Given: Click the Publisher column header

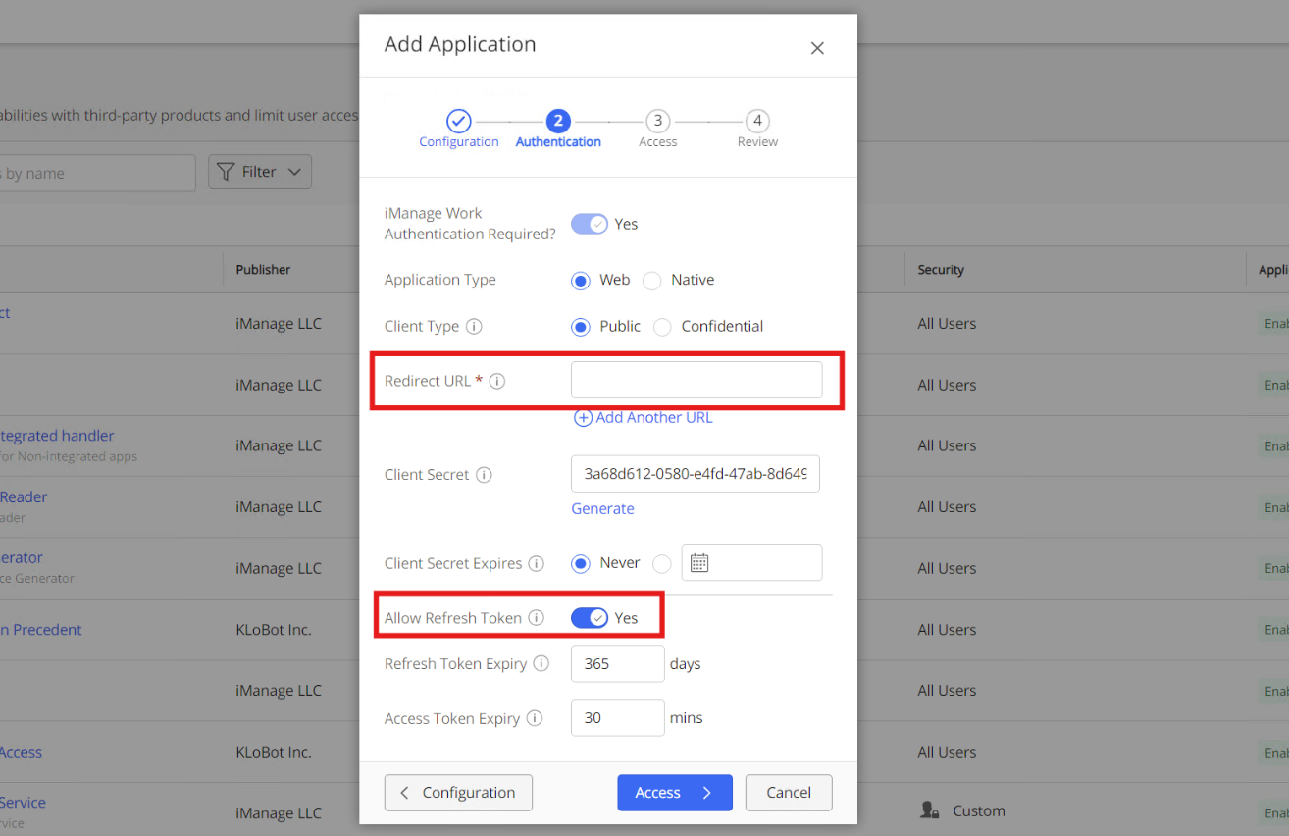Looking at the screenshot, I should [x=263, y=270].
